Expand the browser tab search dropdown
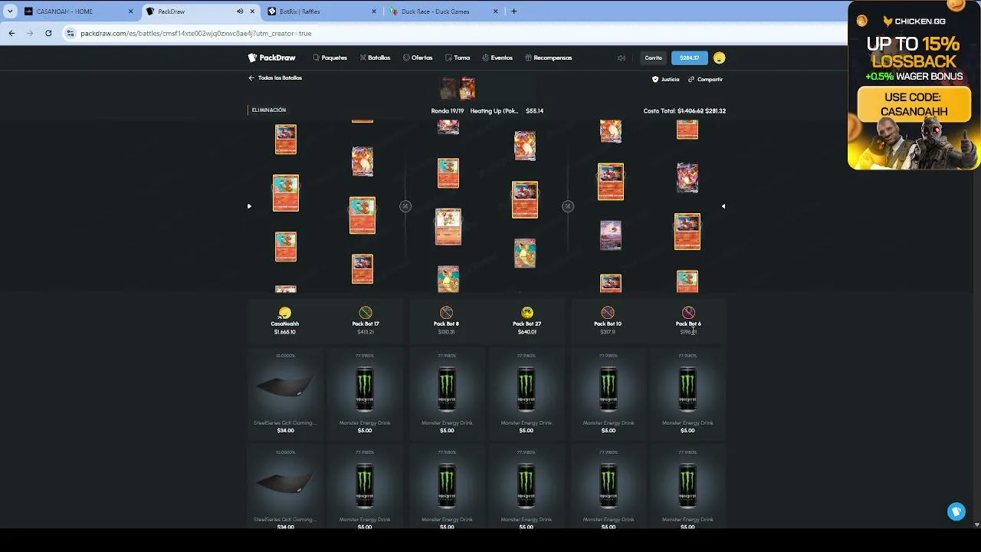The height and width of the screenshot is (552, 981). pyautogui.click(x=10, y=11)
